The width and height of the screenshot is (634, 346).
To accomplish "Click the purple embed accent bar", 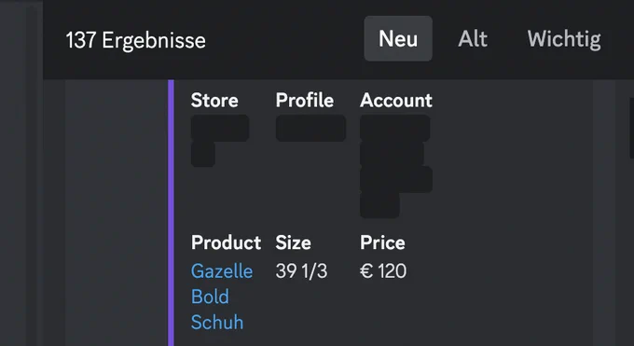I will 171,213.
